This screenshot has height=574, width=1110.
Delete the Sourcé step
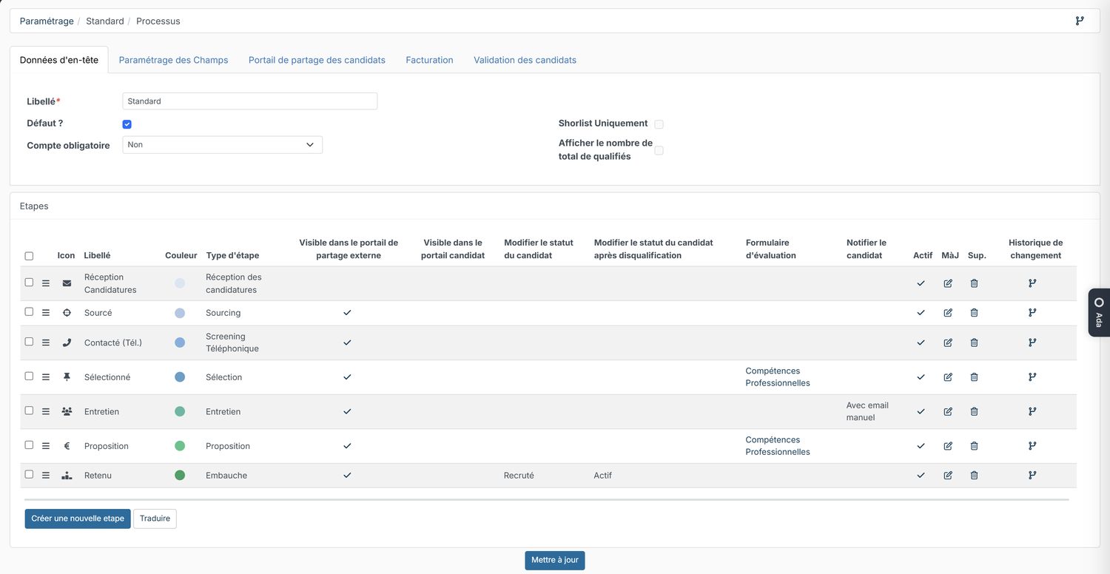coord(974,313)
